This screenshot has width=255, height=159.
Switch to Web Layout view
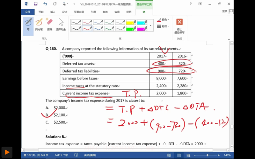coord(188,155)
